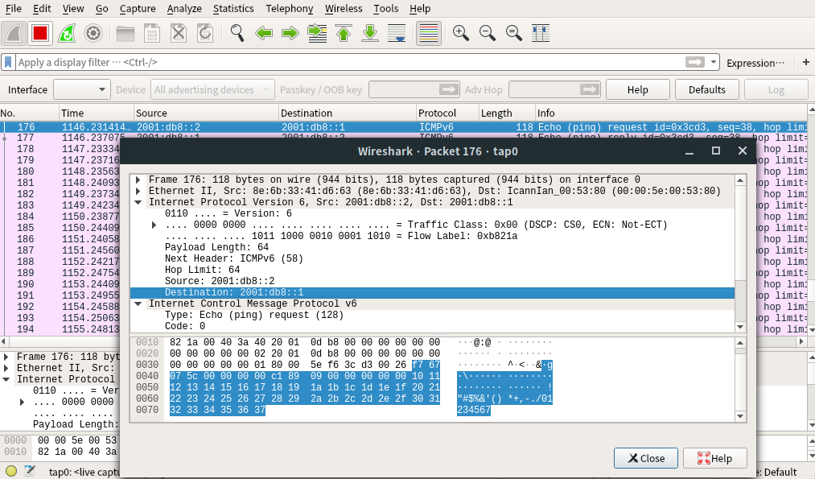Click the toolbar Help button
This screenshot has width=815, height=479.
click(x=638, y=89)
